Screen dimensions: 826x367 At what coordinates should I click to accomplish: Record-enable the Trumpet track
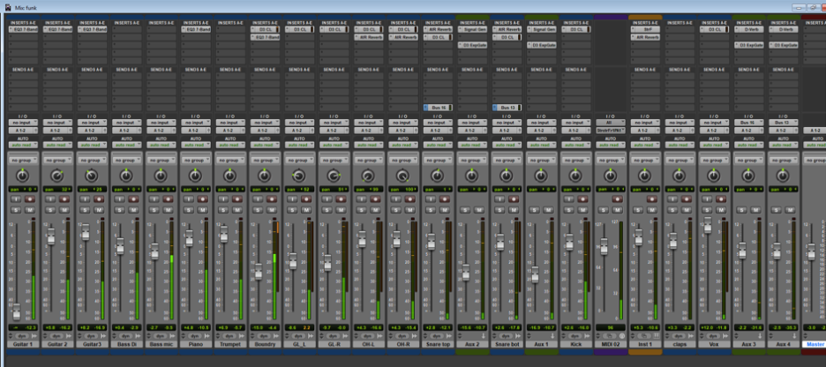point(237,199)
